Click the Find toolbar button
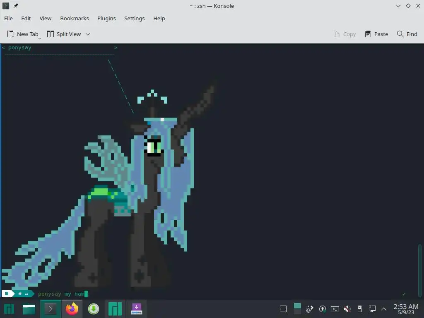 407,34
